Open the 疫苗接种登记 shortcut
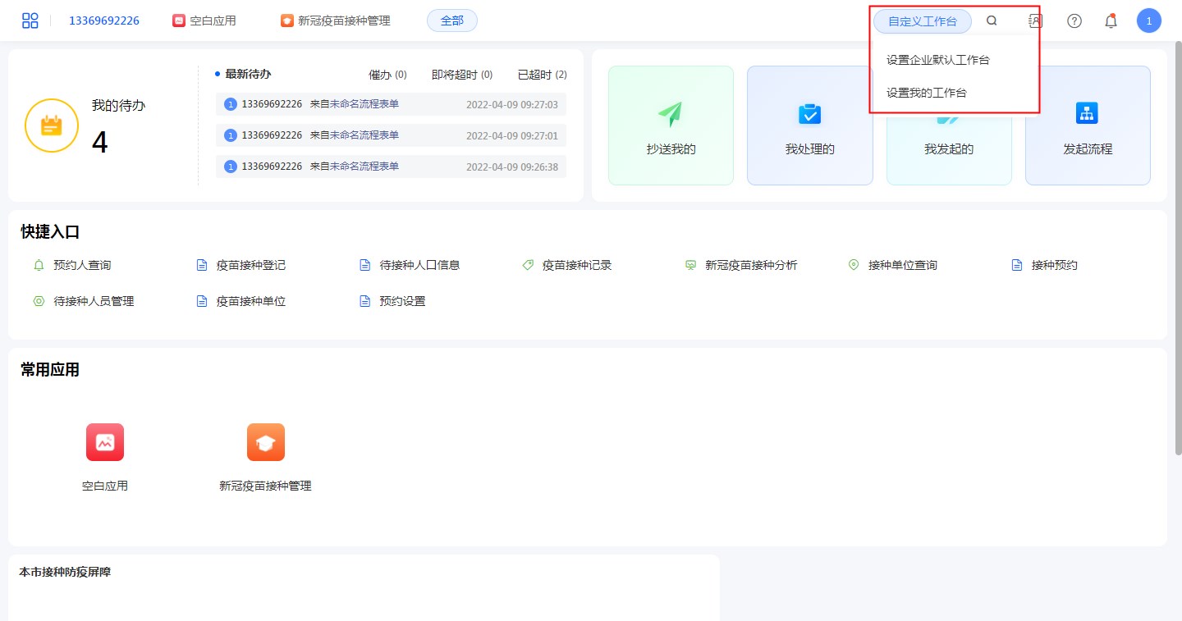 coord(250,265)
